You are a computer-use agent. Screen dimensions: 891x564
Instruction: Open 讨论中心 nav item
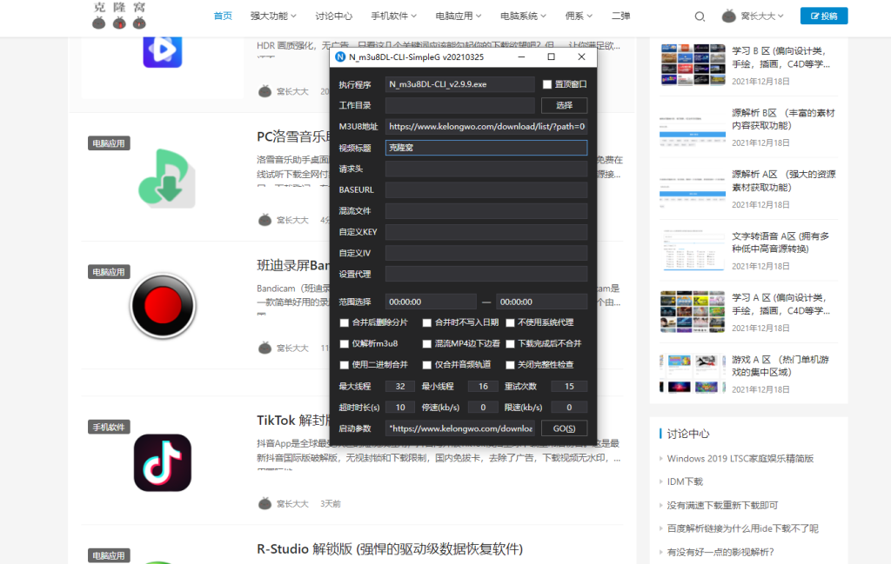[333, 16]
